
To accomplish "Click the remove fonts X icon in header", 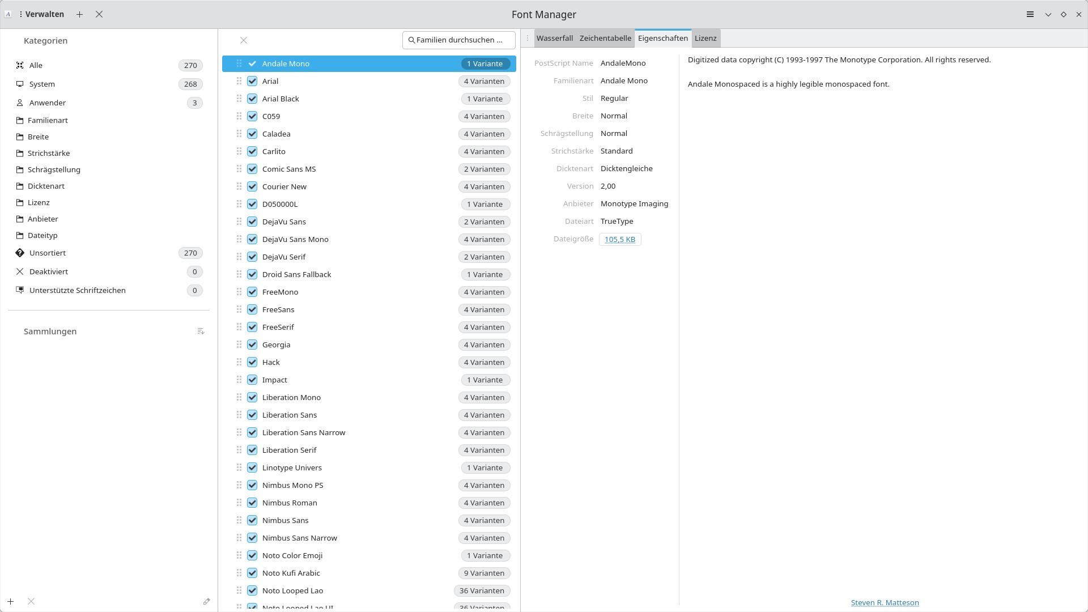I will point(99,14).
